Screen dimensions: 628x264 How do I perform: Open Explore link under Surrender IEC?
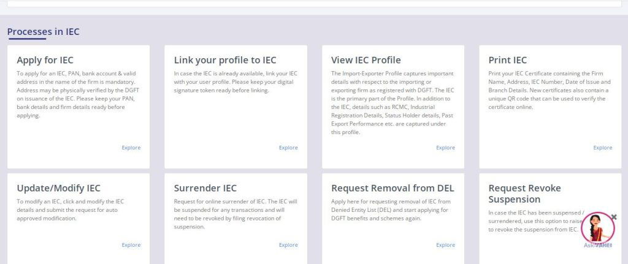288,245
